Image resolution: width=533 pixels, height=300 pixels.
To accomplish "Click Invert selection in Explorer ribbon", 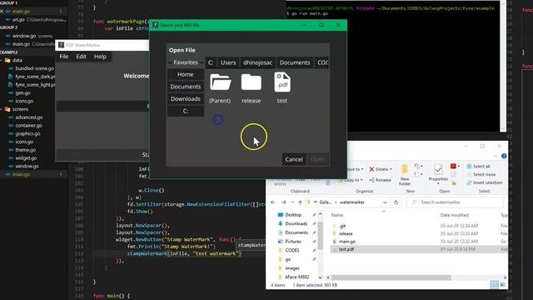I will tap(484, 182).
